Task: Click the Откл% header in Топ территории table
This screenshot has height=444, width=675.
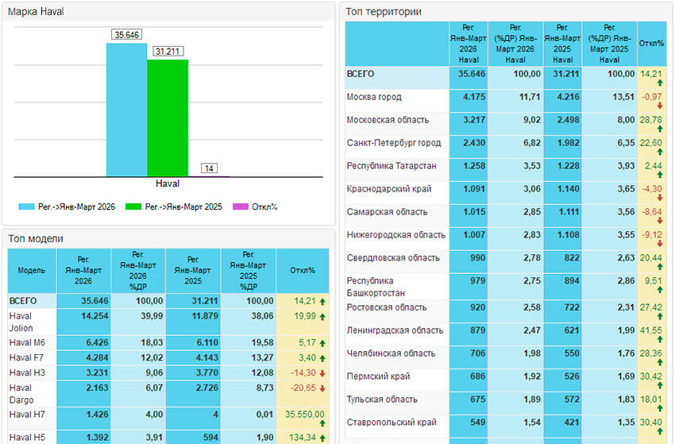Action: [x=651, y=43]
